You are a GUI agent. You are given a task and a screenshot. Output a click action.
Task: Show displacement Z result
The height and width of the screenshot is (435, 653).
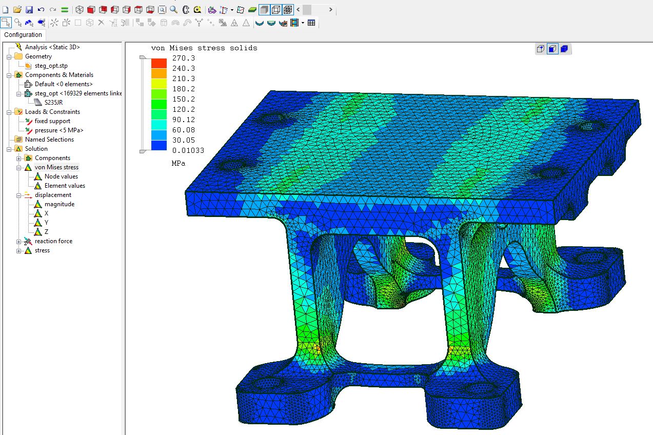[46, 232]
